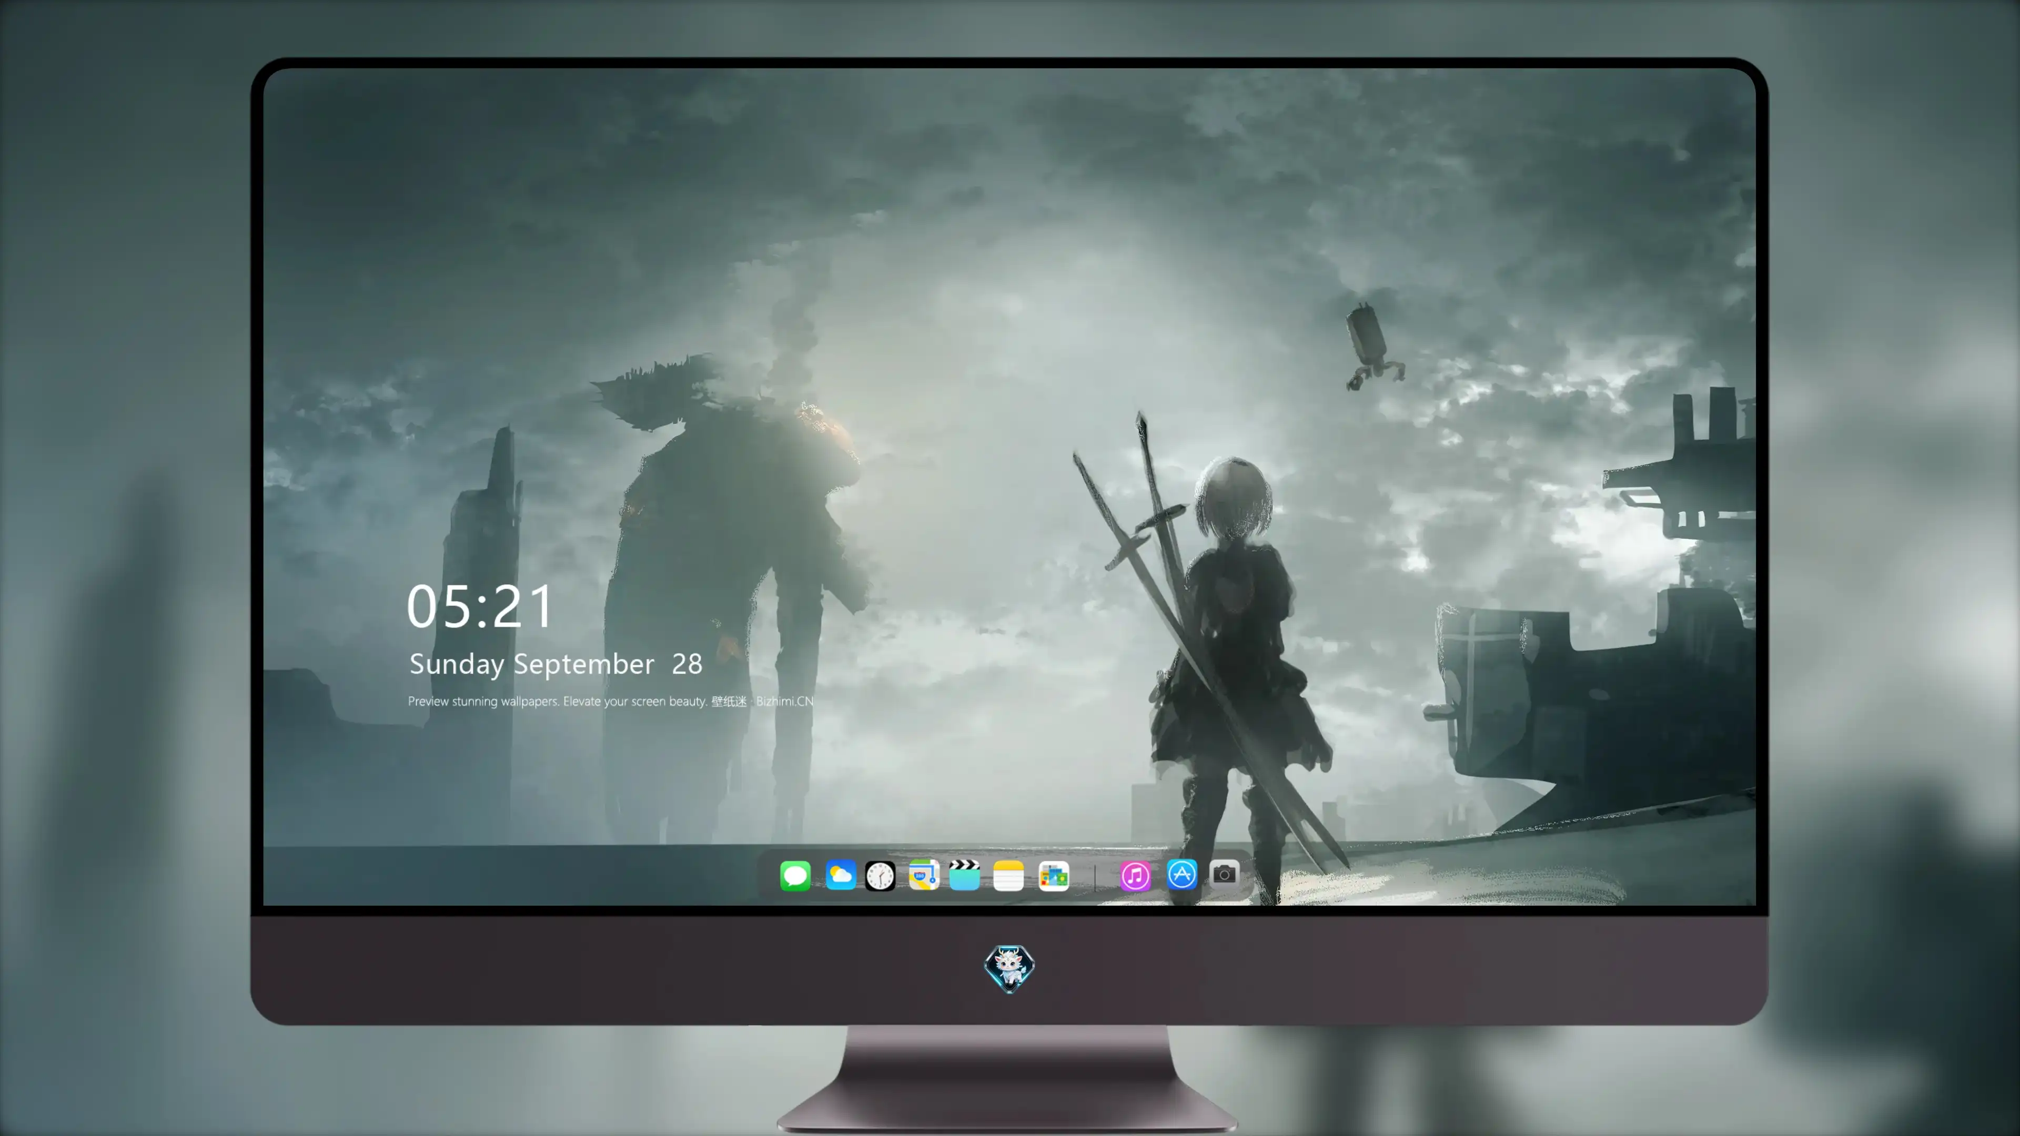
Task: Launch the Videos clapperboard app
Action: [x=965, y=875]
